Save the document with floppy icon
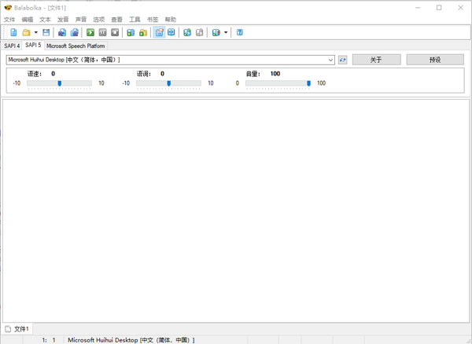 click(46, 32)
